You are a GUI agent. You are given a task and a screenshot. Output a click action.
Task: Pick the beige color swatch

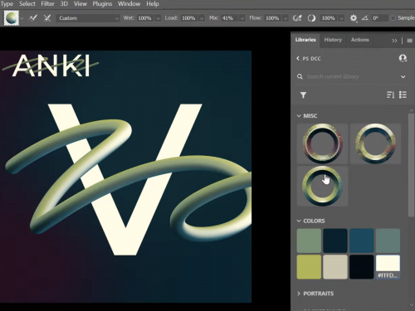[x=335, y=267]
